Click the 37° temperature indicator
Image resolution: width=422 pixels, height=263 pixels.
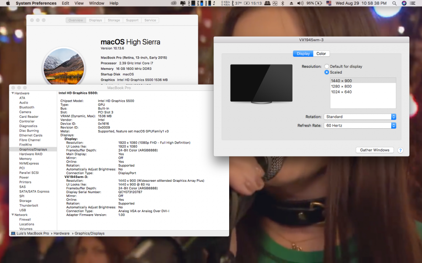point(238,3)
